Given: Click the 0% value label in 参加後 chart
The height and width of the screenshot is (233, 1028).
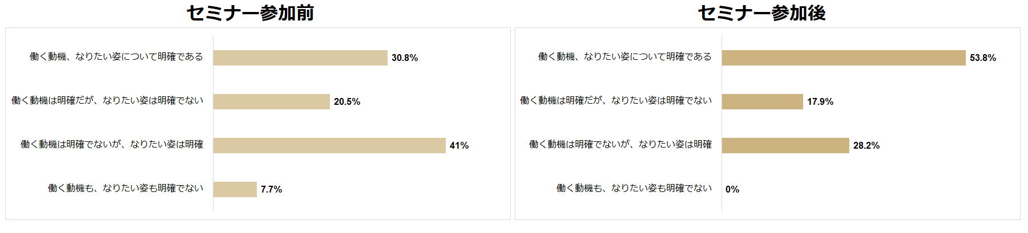Looking at the screenshot, I should pyautogui.click(x=732, y=189).
